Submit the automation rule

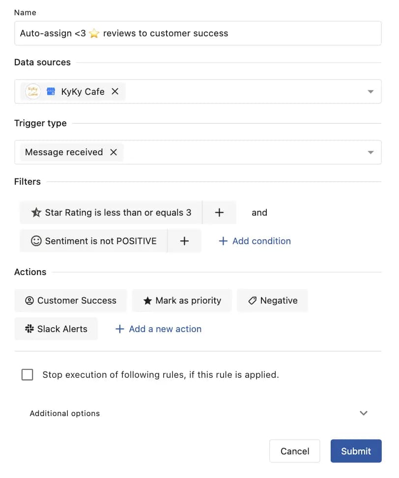point(356,451)
